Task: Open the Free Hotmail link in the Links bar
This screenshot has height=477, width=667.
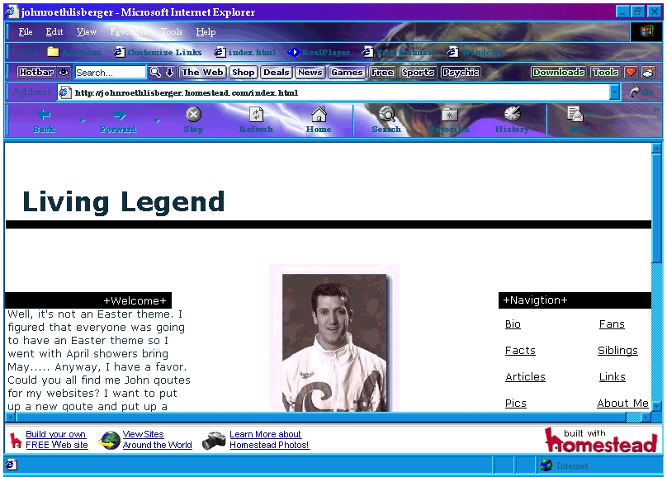Action: pos(399,52)
